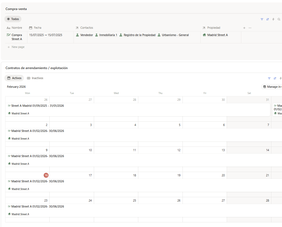
Task: Click the Manage in Calendar button
Action: click(x=272, y=87)
